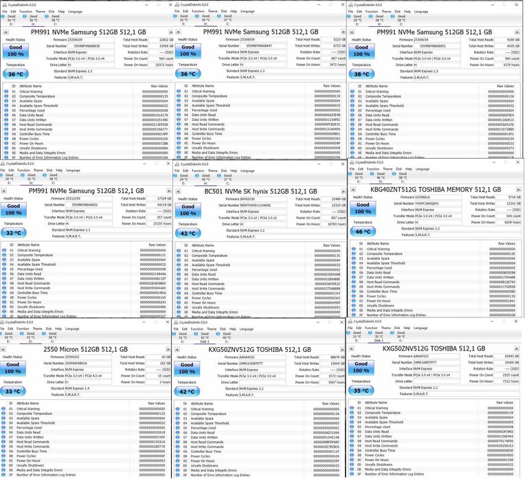Click Serial Number field in 2550 Micron window
The image size is (527, 481).
coord(87,363)
